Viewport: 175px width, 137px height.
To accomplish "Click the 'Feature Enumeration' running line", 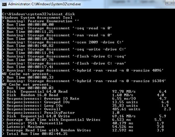I will tap(41, 21).
